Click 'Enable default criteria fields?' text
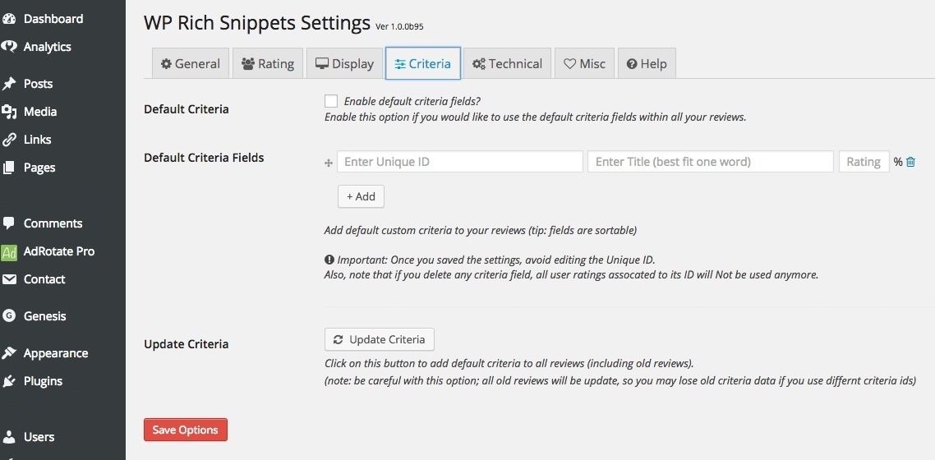The width and height of the screenshot is (935, 460). [412, 101]
